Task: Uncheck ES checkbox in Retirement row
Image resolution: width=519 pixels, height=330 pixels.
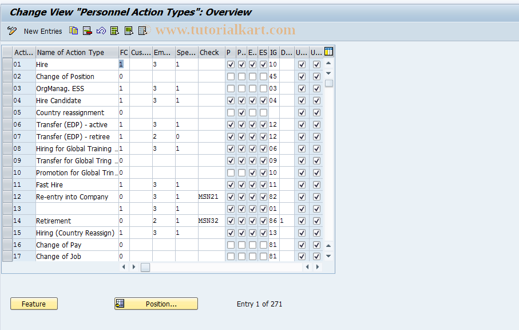Action: tap(263, 221)
